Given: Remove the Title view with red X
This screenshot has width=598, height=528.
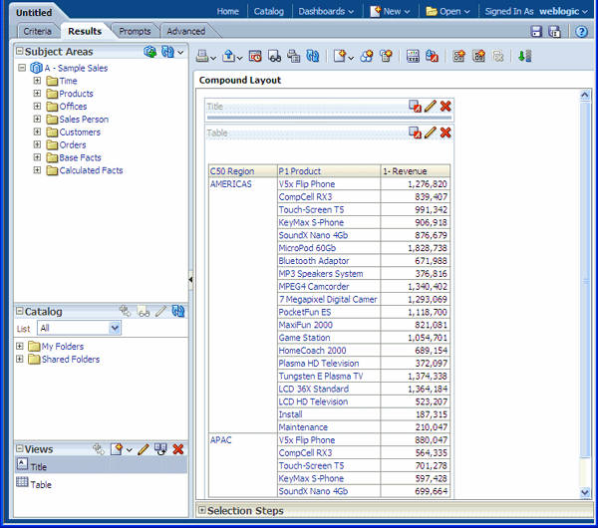Looking at the screenshot, I should 446,106.
